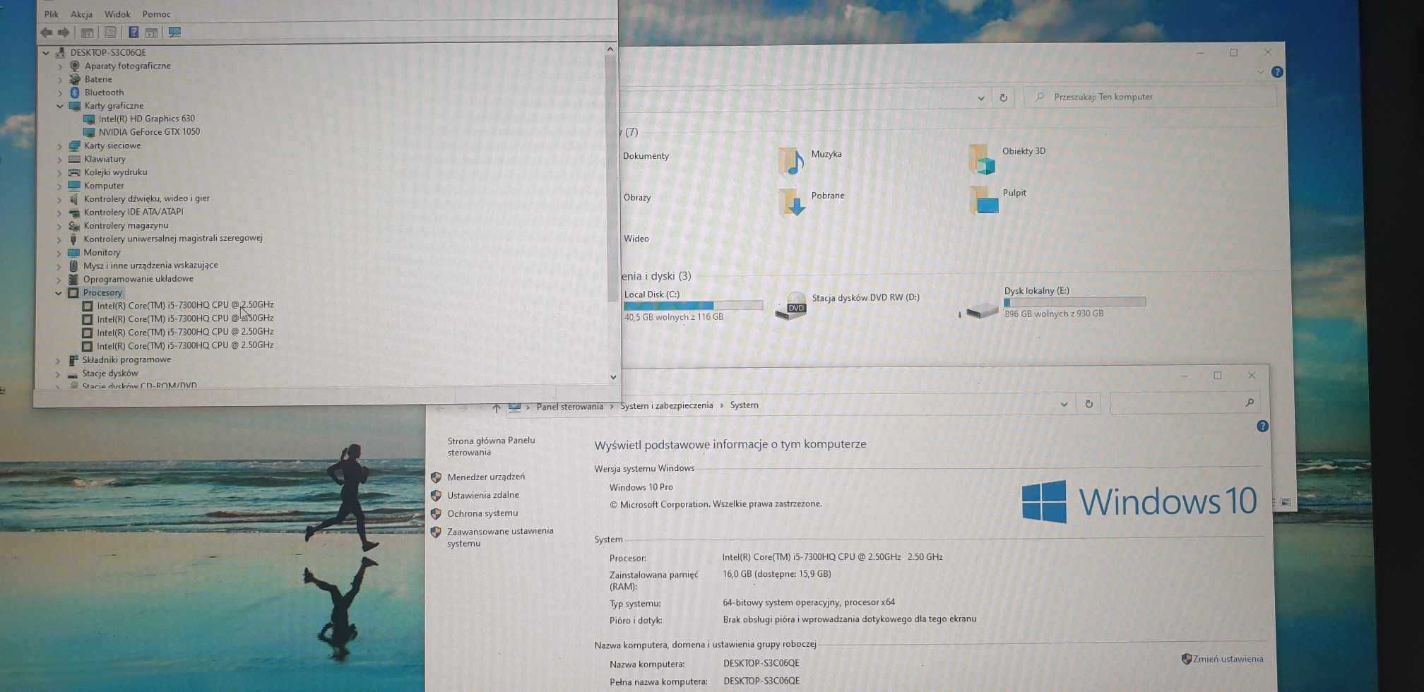The height and width of the screenshot is (692, 1424).
Task: Select the Bluetooth device category icon
Action: pyautogui.click(x=75, y=93)
